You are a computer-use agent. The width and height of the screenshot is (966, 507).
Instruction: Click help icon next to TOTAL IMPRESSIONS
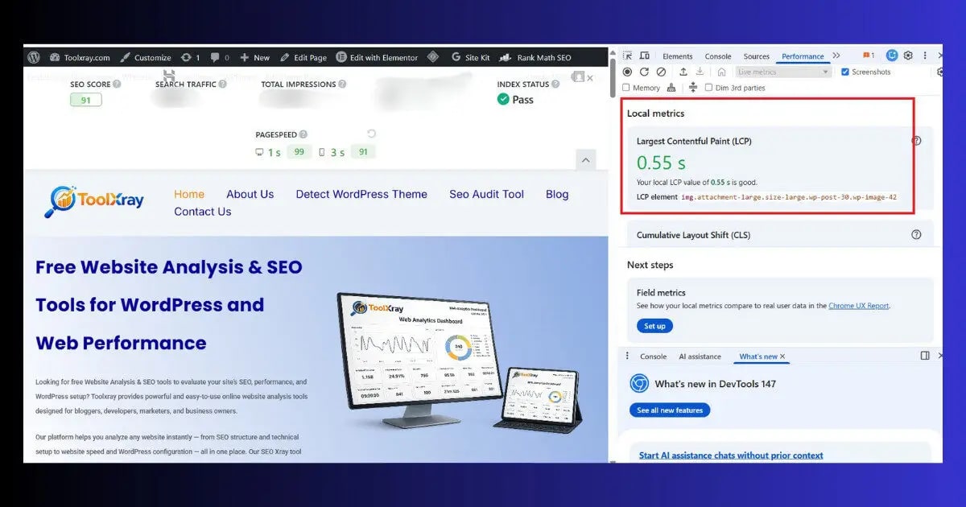(x=343, y=84)
